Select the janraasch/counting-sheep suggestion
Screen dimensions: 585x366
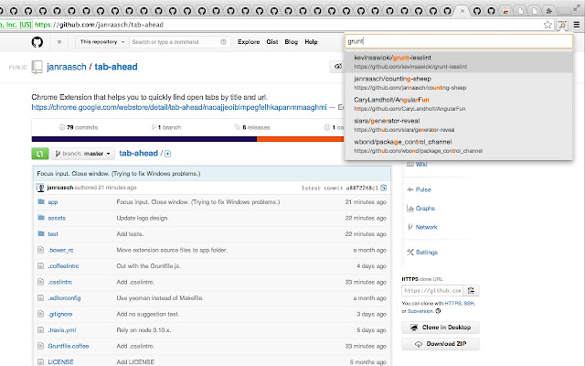[x=459, y=83]
